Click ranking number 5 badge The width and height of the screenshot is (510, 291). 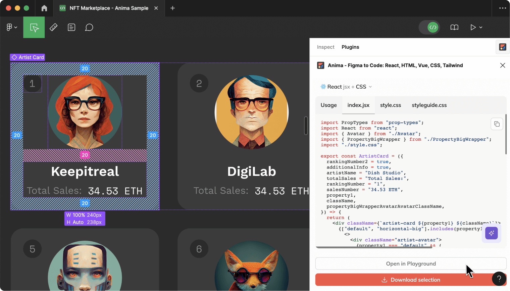tap(32, 249)
